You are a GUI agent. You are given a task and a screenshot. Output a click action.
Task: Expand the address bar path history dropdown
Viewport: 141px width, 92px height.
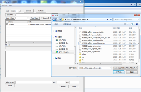click(x=108, y=20)
